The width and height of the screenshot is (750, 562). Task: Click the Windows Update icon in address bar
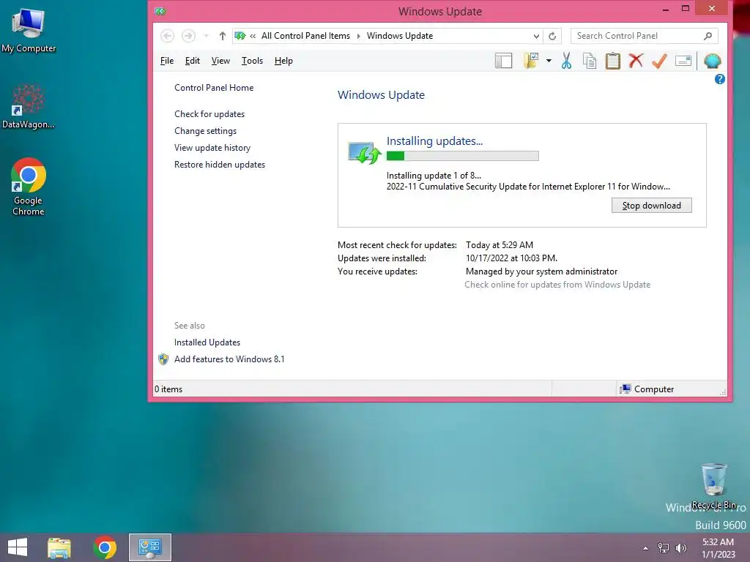240,36
